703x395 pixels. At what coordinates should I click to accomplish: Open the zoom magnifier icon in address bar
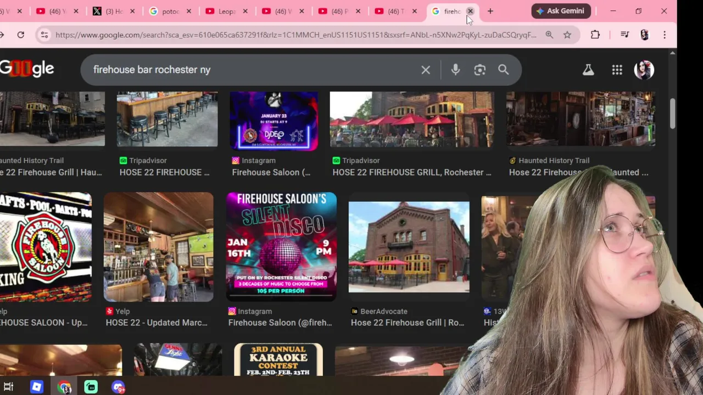pos(549,35)
